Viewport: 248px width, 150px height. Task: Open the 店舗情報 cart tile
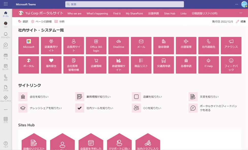click(96, 65)
